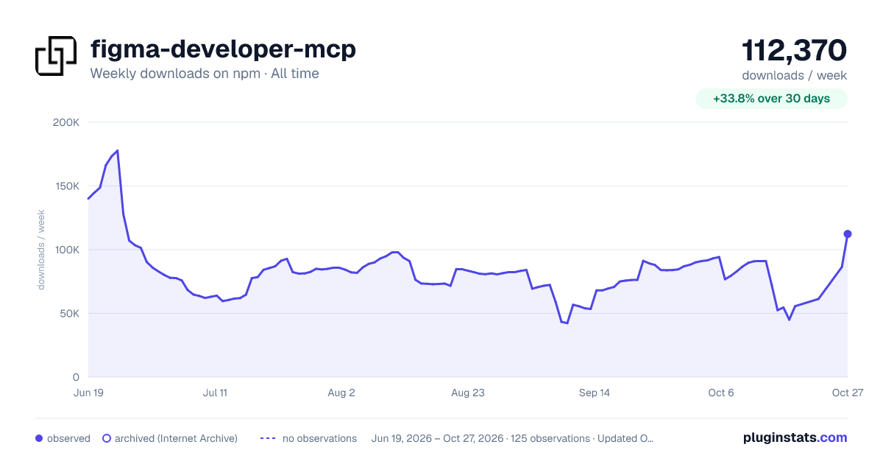883x464 pixels.
Task: Click the Aug 23 x-axis date label
Action: pos(468,393)
